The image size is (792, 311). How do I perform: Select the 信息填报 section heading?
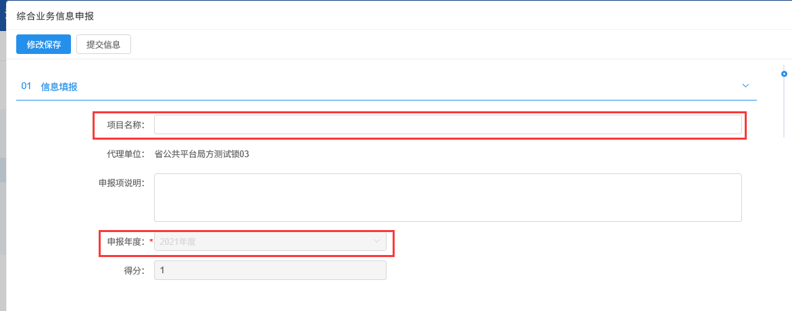pos(59,86)
